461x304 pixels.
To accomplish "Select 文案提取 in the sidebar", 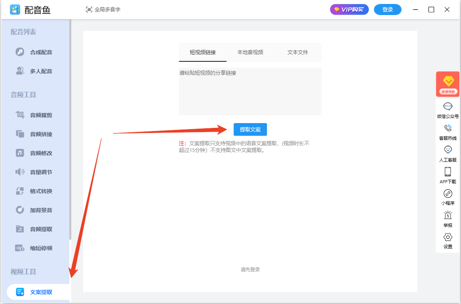I will pyautogui.click(x=38, y=292).
